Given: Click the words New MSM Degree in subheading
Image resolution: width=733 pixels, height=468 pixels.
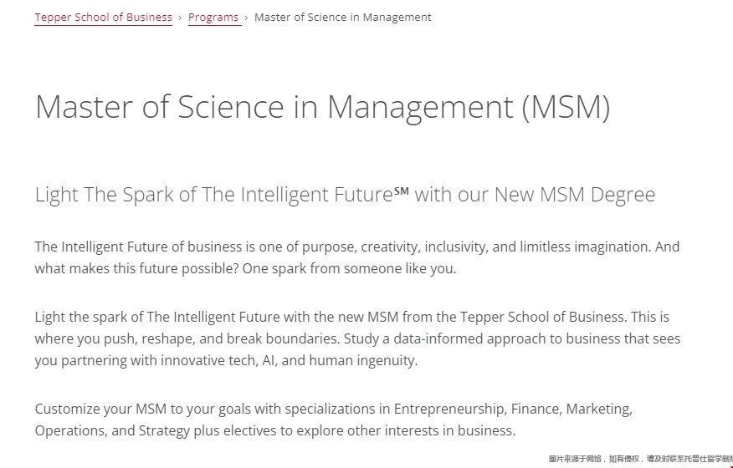Looking at the screenshot, I should (x=575, y=194).
